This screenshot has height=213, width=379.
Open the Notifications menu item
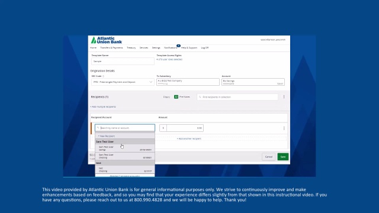click(x=171, y=48)
